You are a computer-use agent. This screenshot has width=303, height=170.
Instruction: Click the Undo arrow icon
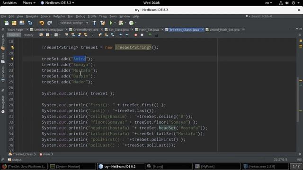[x=42, y=23]
